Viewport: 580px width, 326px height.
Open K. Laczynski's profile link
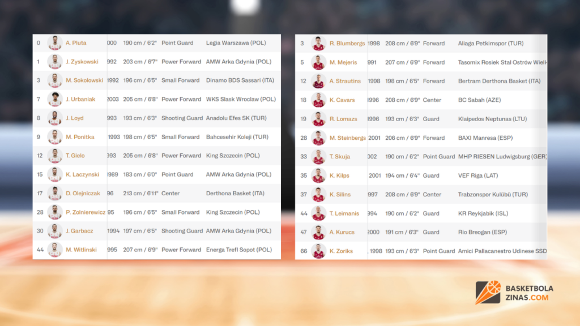tap(83, 174)
